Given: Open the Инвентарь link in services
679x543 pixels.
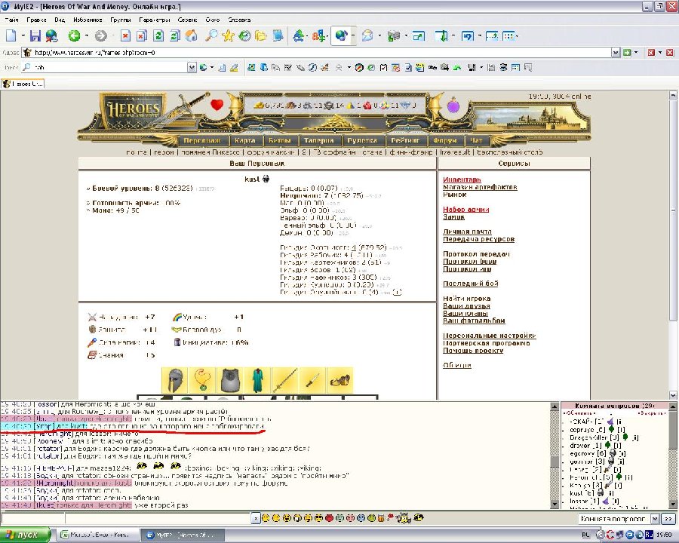Looking at the screenshot, I should pos(462,179).
